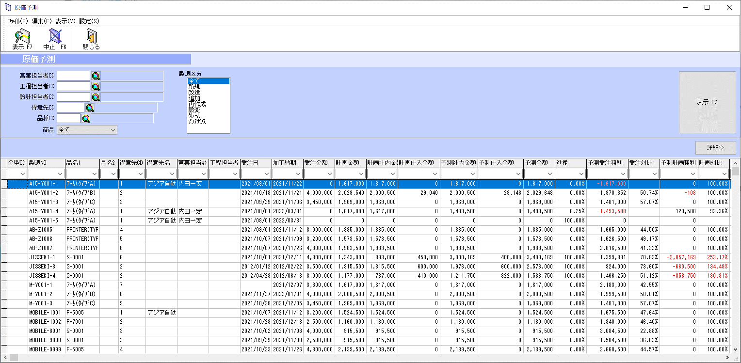Click the JISSEKI-3 cell
The width and height of the screenshot is (741, 363).
[47, 267]
